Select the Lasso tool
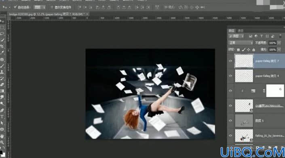285x158 pixels. pos(2,34)
